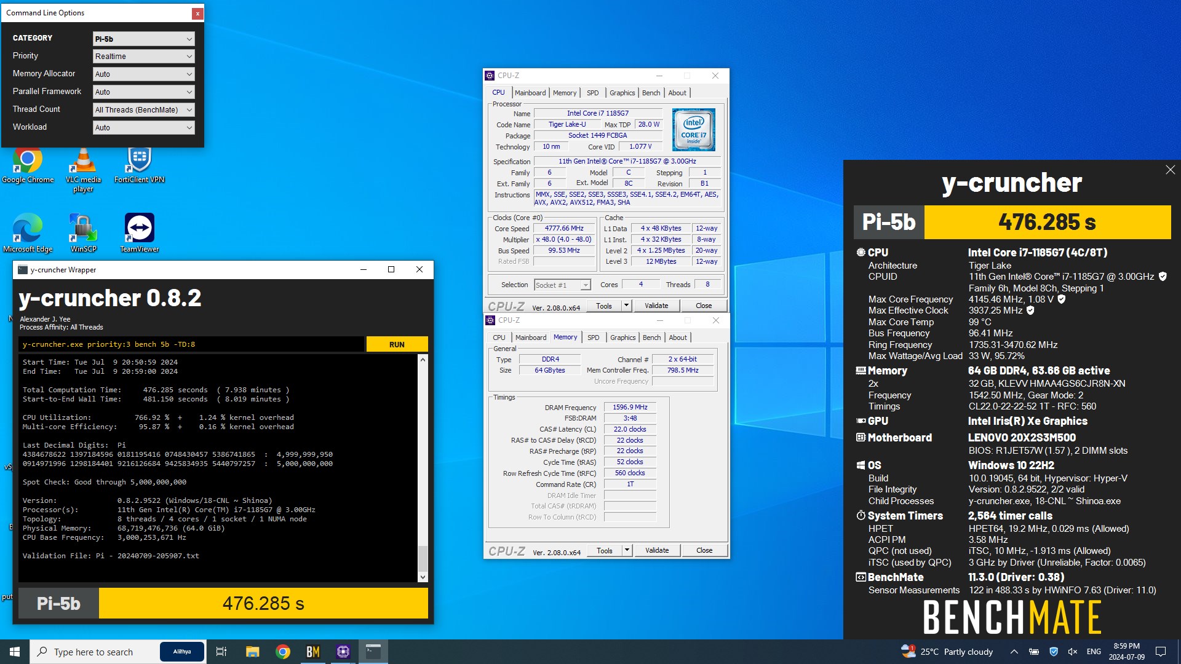The height and width of the screenshot is (664, 1181).
Task: Click the yellow RUN button
Action: tap(397, 344)
